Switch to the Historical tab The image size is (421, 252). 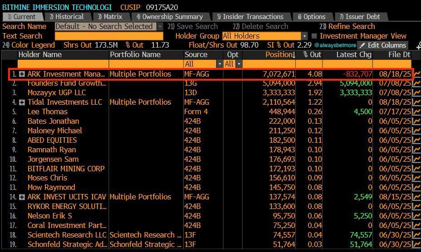[x=67, y=17]
